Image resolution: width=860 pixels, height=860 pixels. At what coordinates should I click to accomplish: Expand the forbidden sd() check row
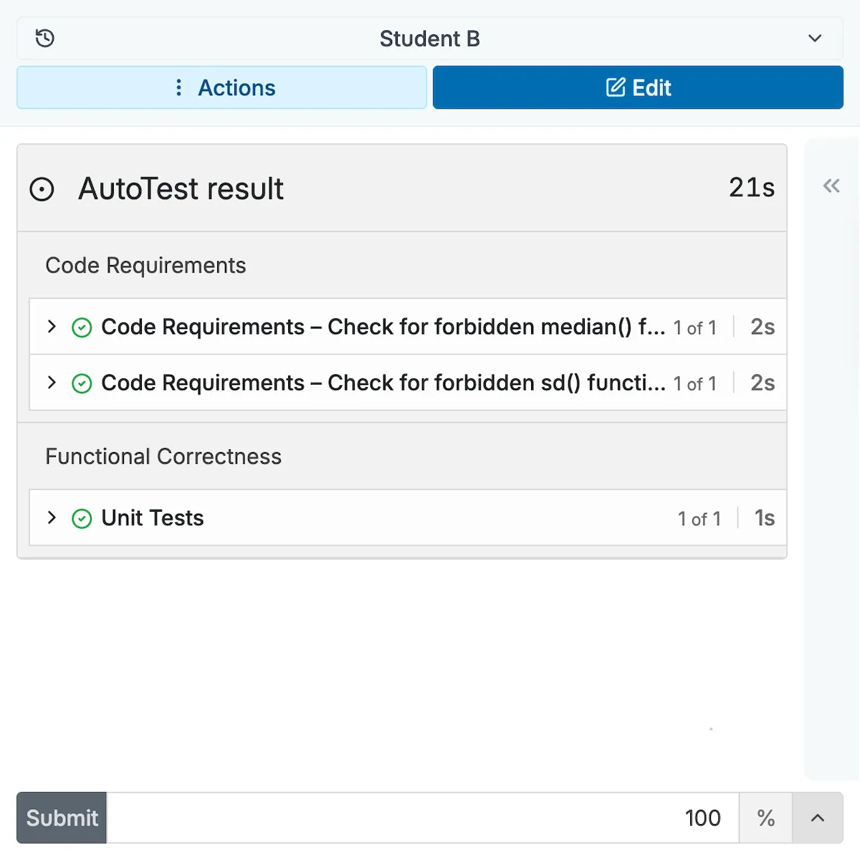pyautogui.click(x=52, y=383)
